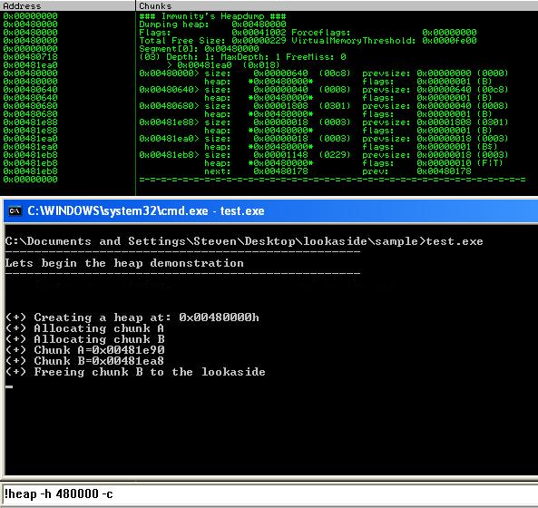Click the Segment[0] line

tap(199, 49)
